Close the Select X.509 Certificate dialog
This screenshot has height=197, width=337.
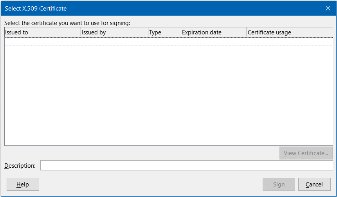328,8
